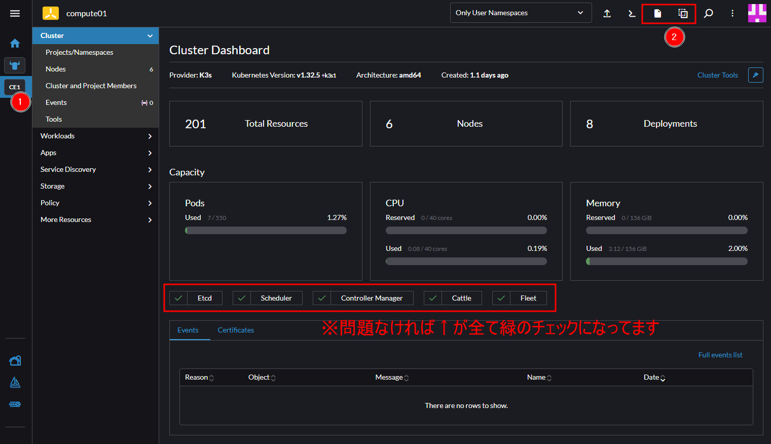Copy KubeConfig to clipboard icon
Screen dimensions: 771x444
click(683, 13)
